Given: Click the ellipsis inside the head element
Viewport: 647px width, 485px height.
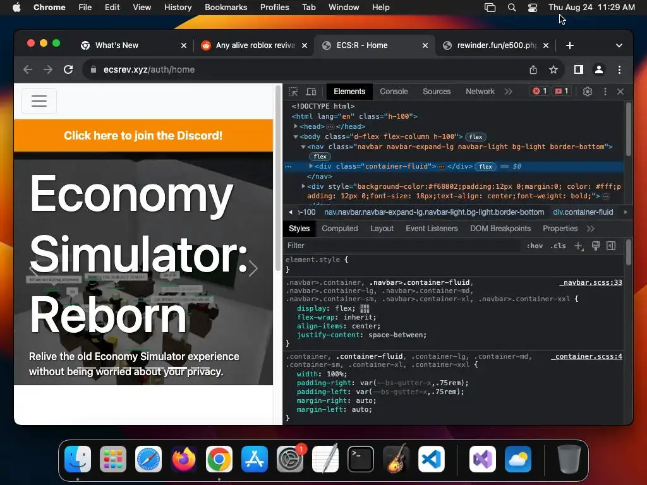Looking at the screenshot, I should tap(330, 126).
